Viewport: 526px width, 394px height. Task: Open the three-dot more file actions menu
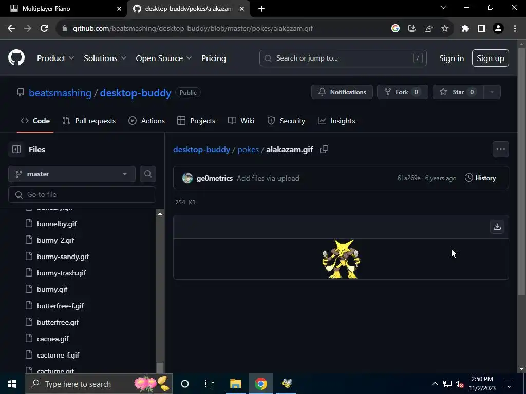pos(500,149)
